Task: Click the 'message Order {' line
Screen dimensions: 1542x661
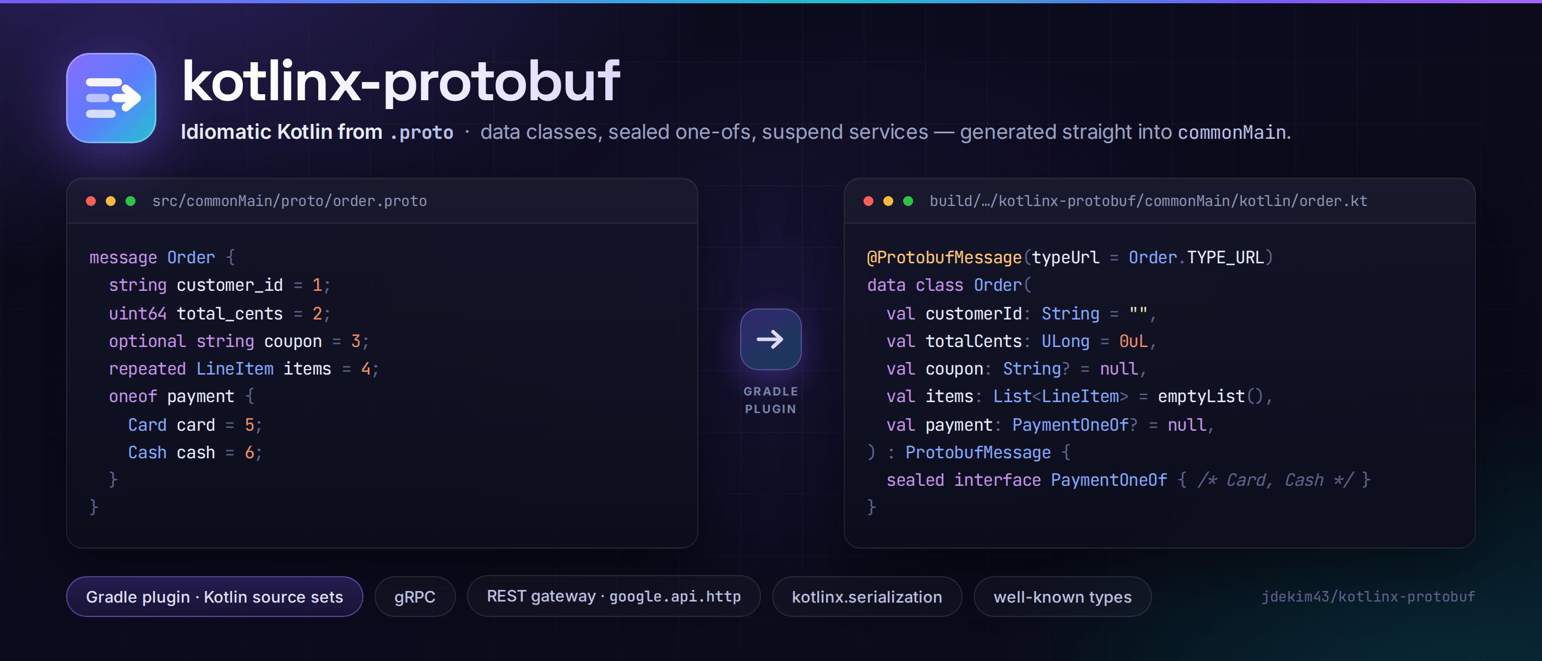Action: pos(162,257)
